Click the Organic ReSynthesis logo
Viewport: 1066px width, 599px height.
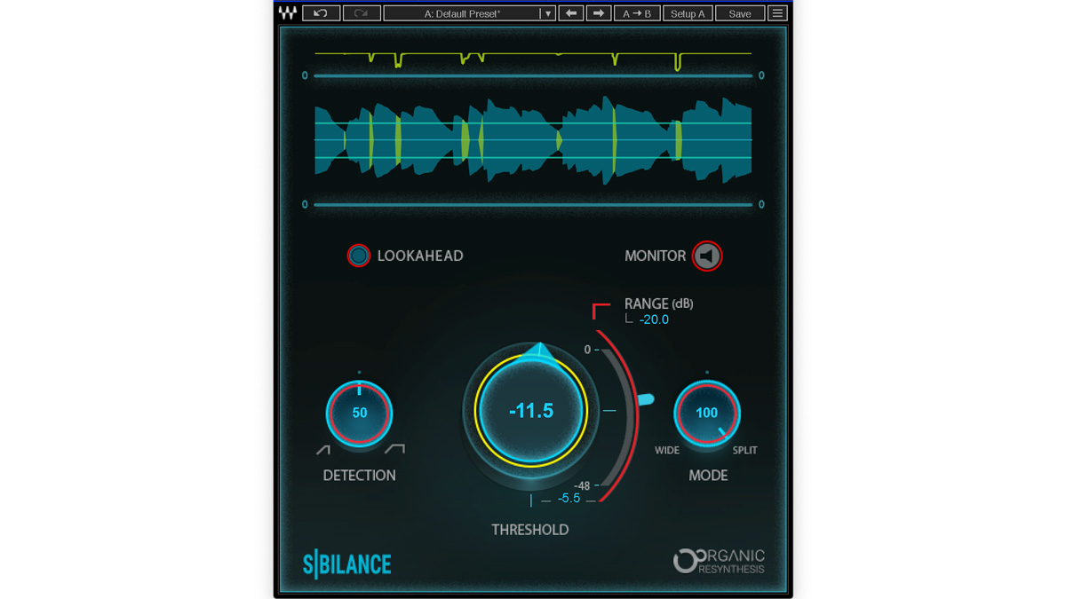coord(719,562)
